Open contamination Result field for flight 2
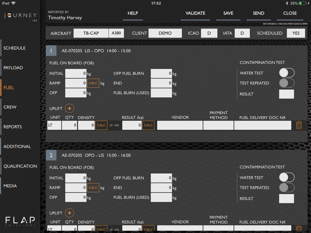Image resolution: width=311 pixels, height=233 pixels. [x=287, y=199]
